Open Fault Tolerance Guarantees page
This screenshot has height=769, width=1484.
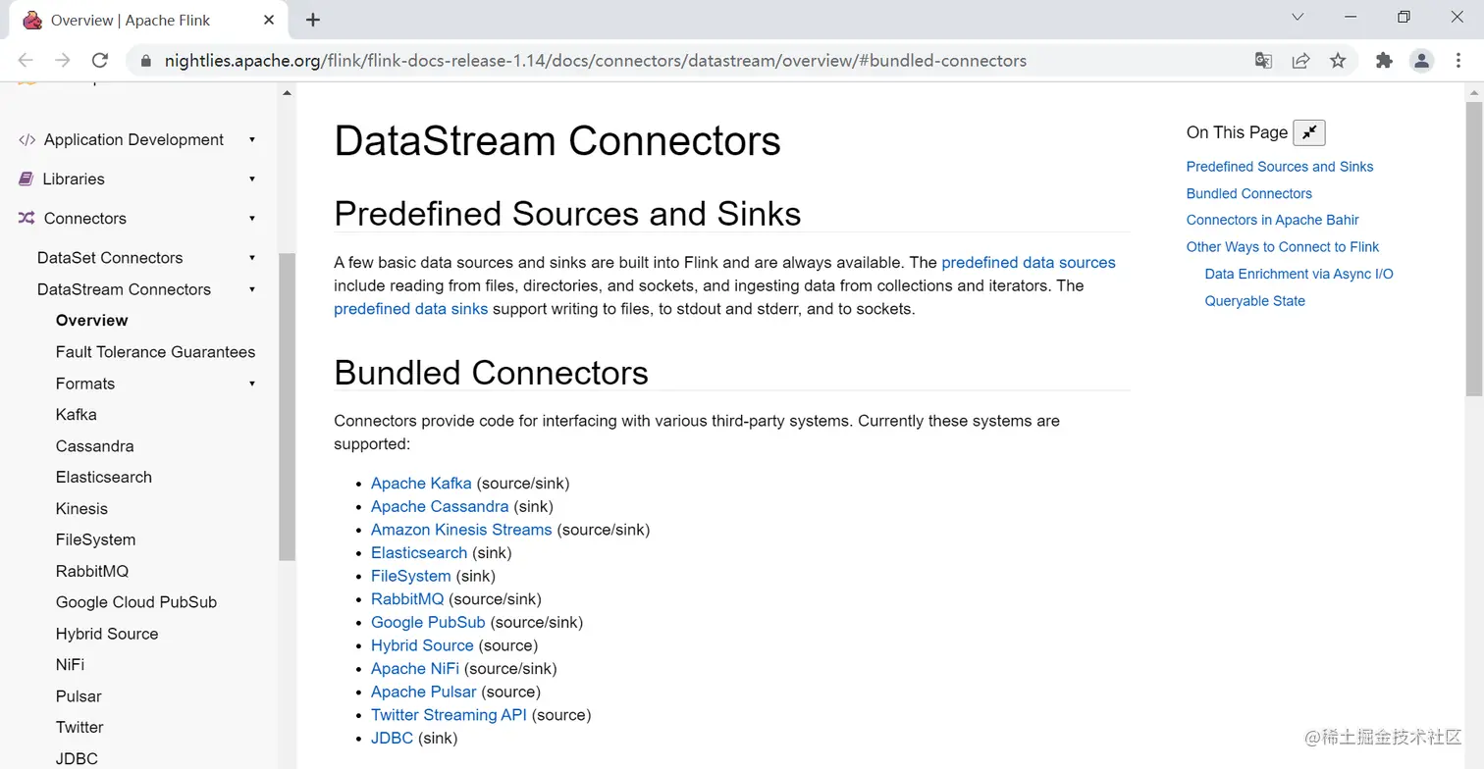coord(155,352)
